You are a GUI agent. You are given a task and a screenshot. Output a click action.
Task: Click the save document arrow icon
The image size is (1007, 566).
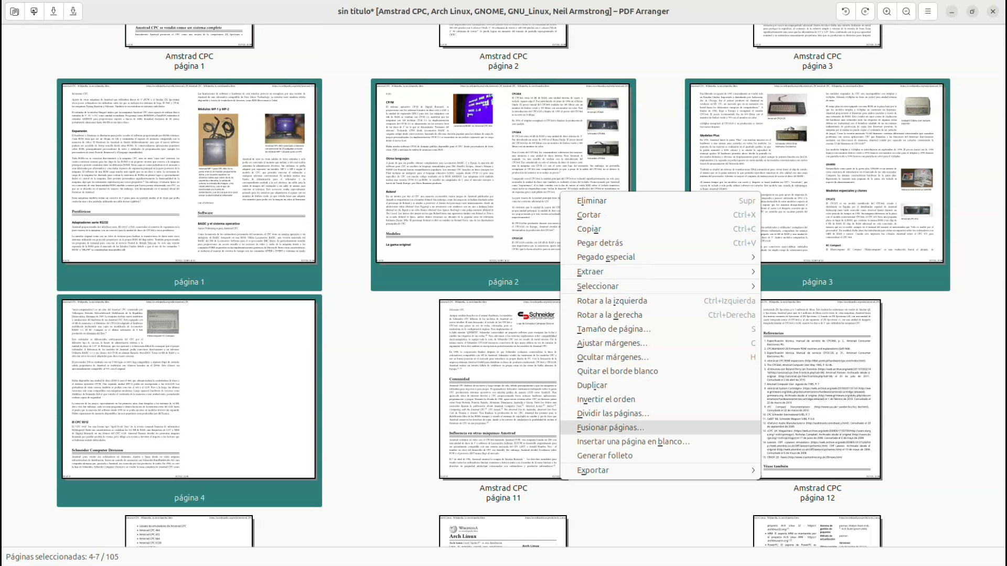coord(53,11)
